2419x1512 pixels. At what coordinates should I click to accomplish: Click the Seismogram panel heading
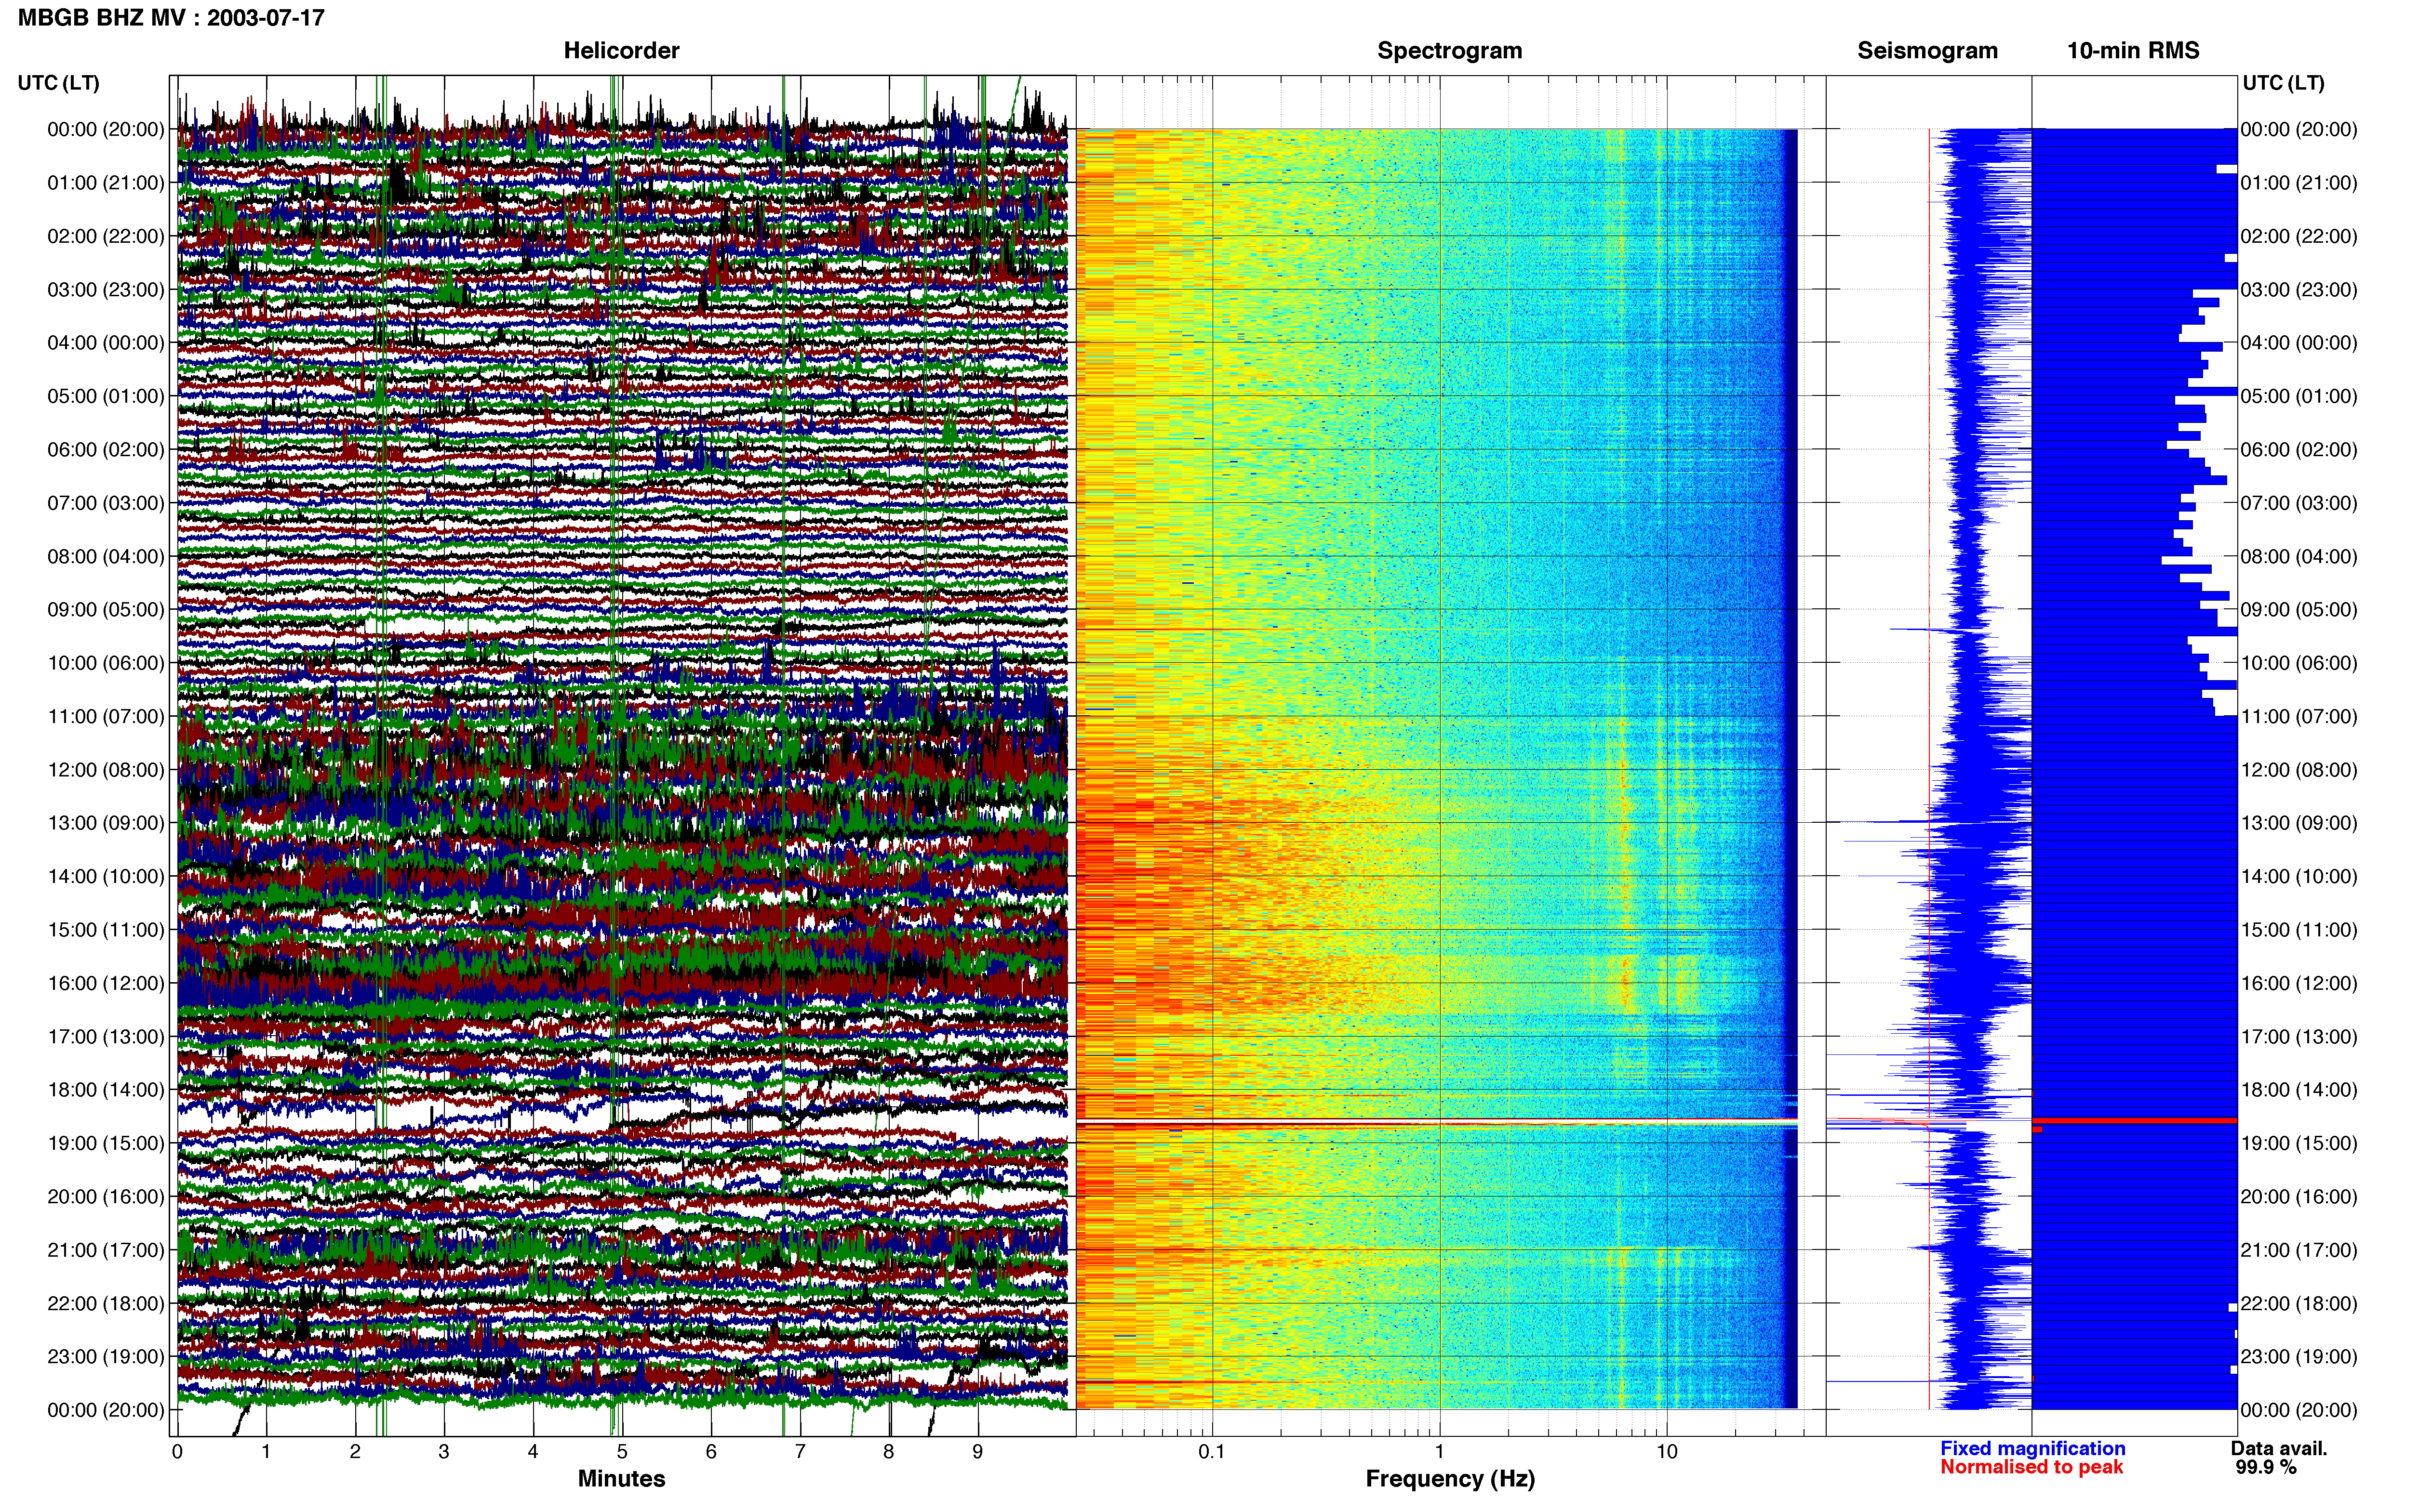(1927, 50)
